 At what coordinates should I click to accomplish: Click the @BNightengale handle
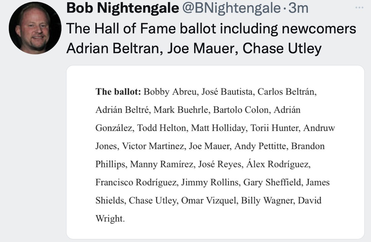click(x=231, y=8)
